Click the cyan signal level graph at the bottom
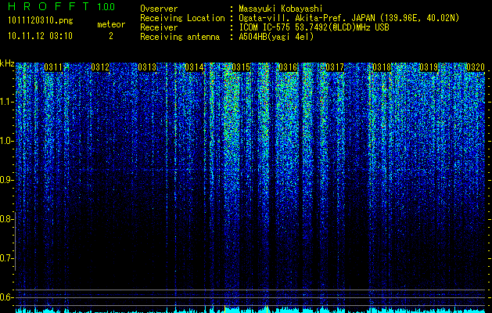The width and height of the screenshot is (492, 313). tap(250, 310)
